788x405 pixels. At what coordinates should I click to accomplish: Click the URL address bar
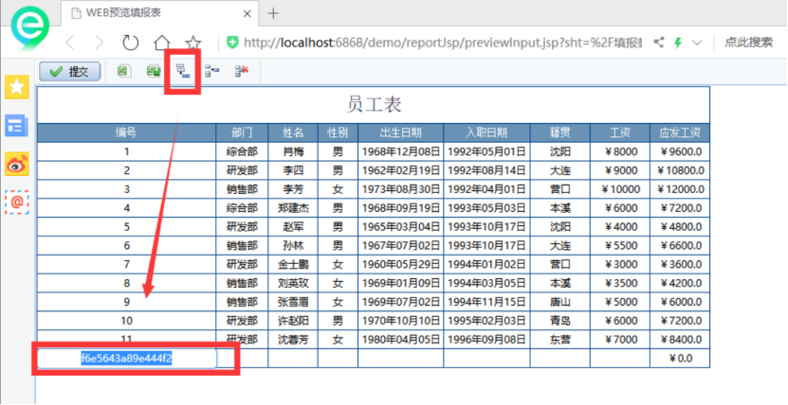442,43
